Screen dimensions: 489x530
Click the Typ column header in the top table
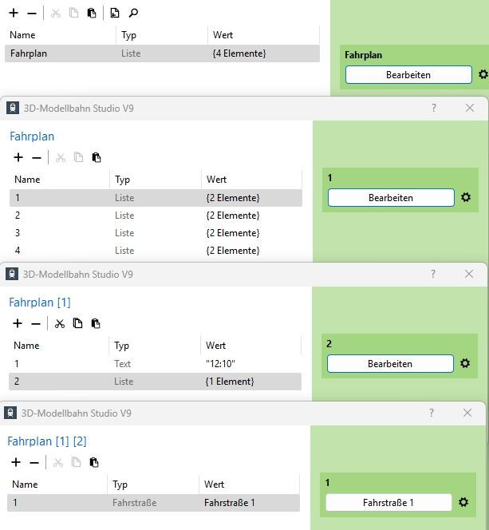pyautogui.click(x=128, y=35)
